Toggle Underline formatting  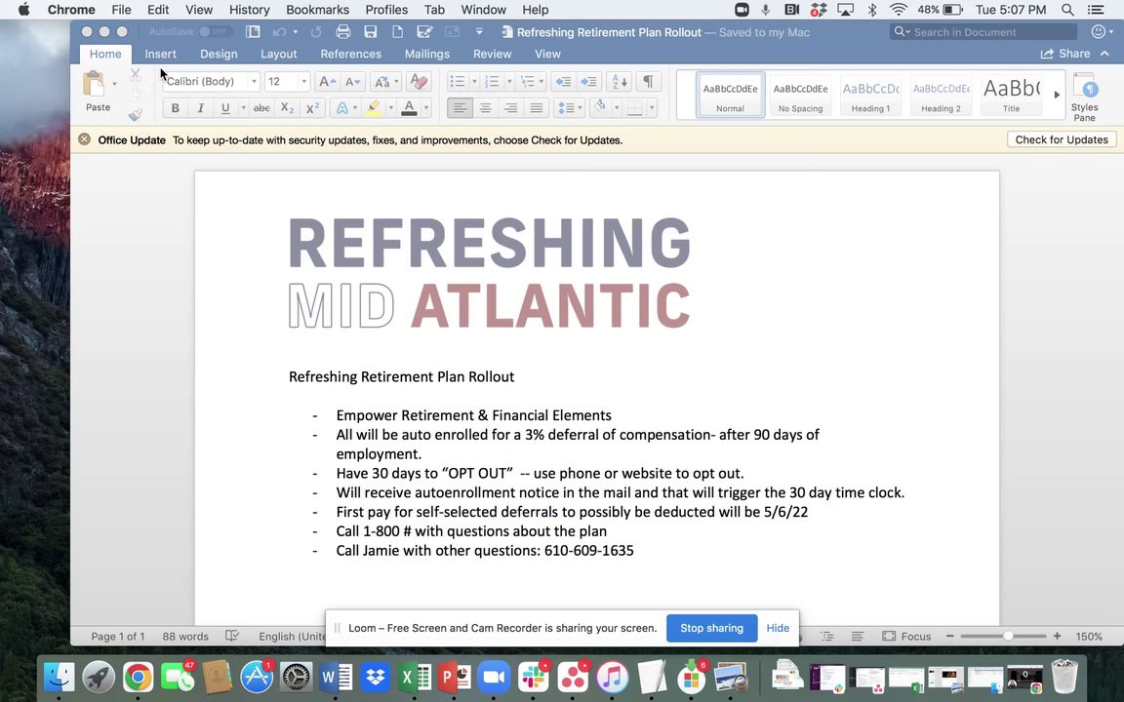tap(225, 108)
